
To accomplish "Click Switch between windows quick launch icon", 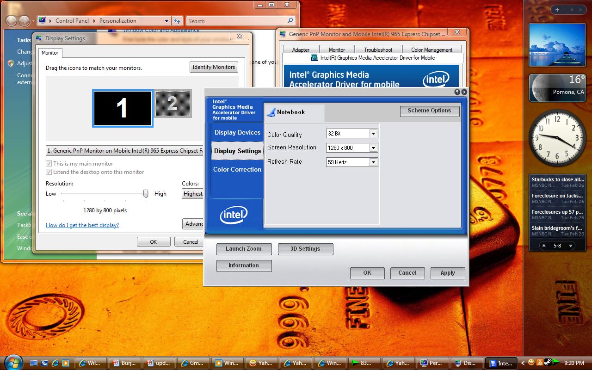I will (x=44, y=363).
